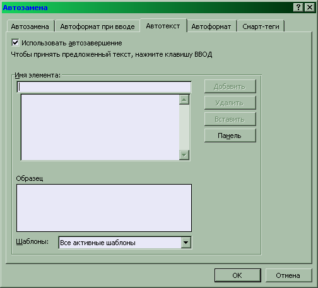Click the help question mark icon

point(298,8)
